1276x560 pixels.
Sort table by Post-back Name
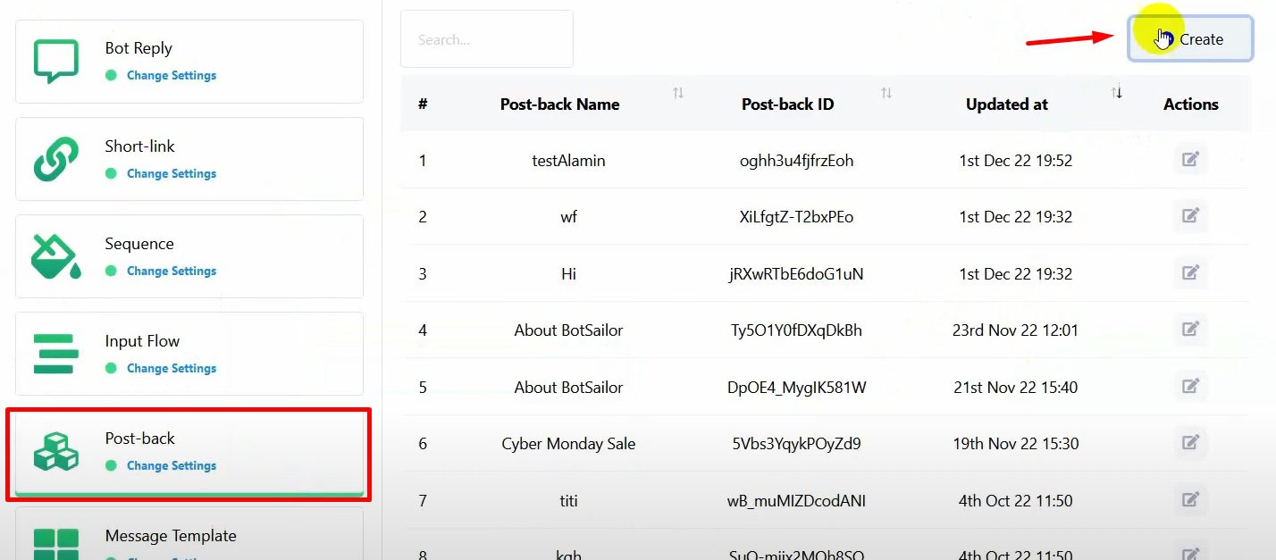coord(678,93)
